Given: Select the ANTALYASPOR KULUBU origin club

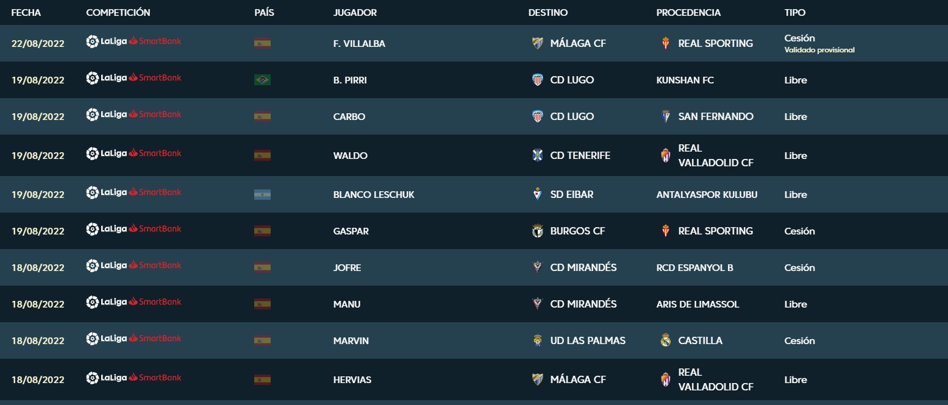Looking at the screenshot, I should click(x=707, y=194).
